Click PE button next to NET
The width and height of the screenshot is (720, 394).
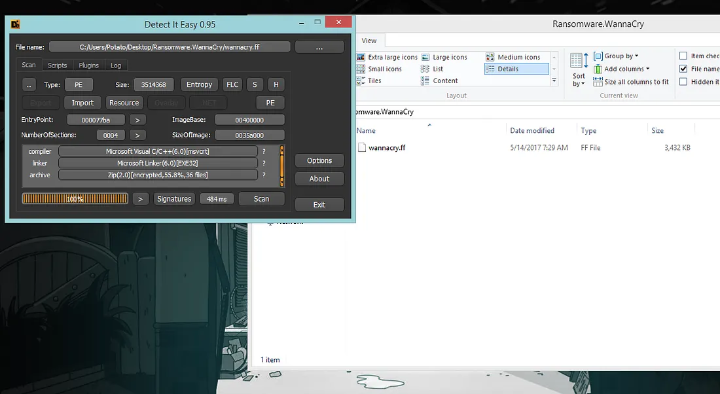[270, 103]
